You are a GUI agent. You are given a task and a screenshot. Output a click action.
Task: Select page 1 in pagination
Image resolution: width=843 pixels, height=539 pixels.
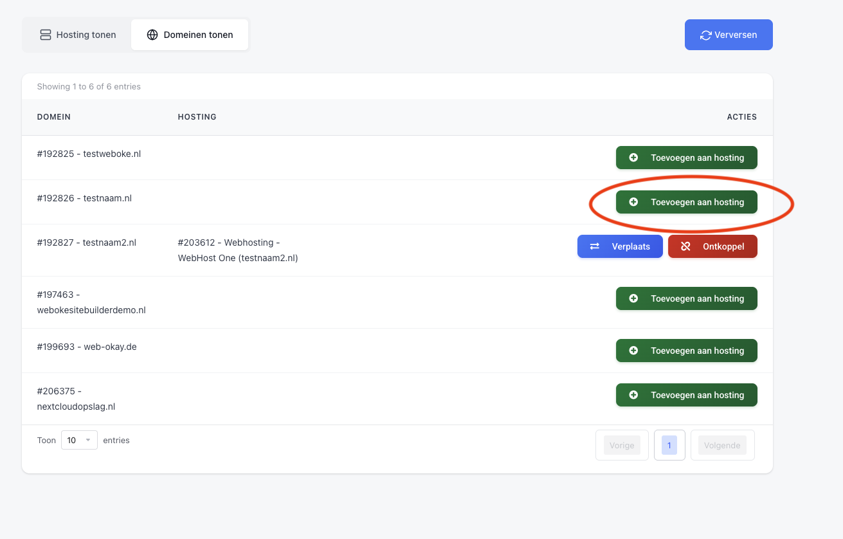pos(669,445)
